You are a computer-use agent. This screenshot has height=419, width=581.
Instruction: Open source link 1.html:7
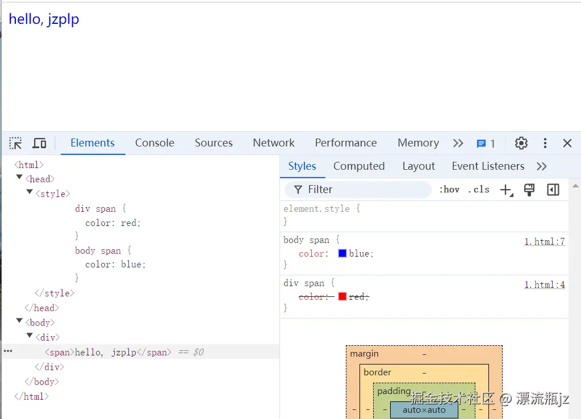pyautogui.click(x=544, y=241)
